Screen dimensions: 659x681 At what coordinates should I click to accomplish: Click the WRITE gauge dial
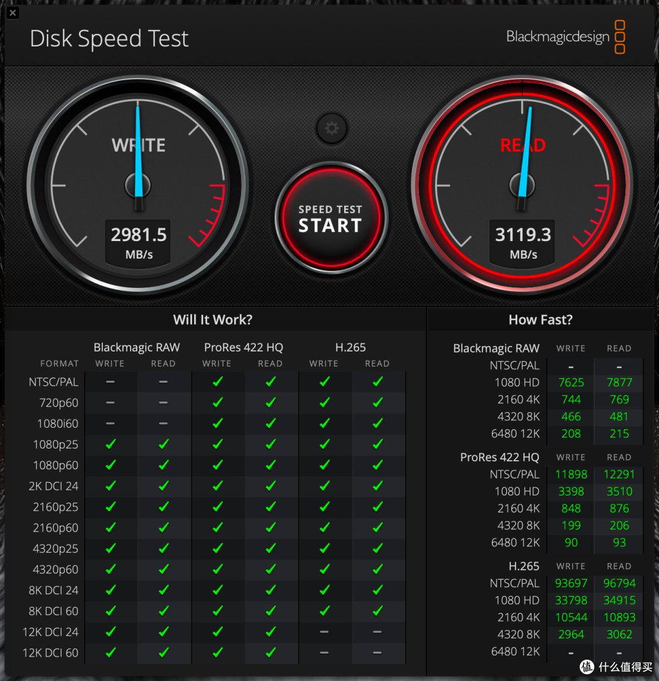click(138, 186)
